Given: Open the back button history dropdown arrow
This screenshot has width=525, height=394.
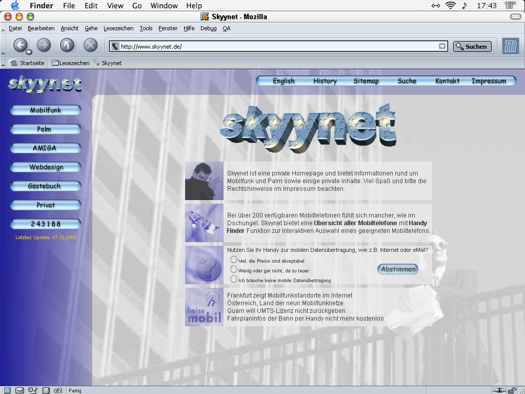Looking at the screenshot, I should coord(29,52).
